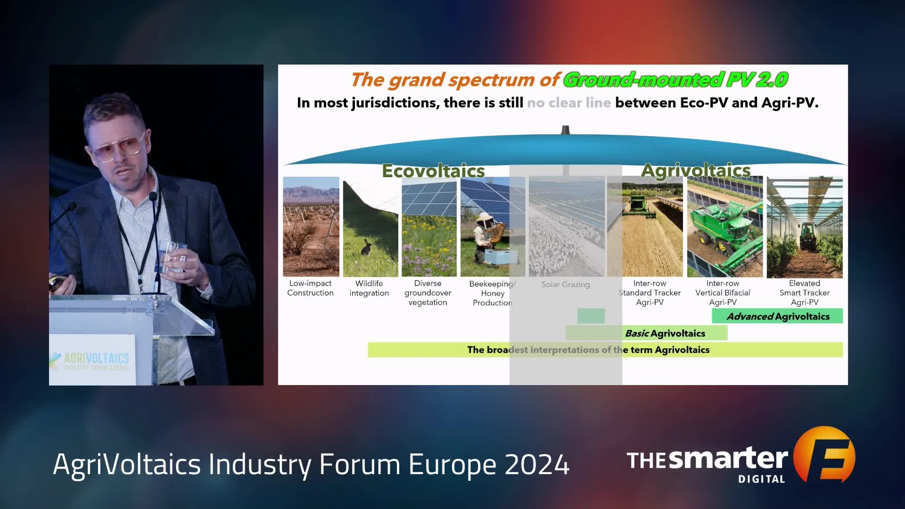The height and width of the screenshot is (509, 905).
Task: Click the Agrivoltaics heading above photos
Action: point(696,170)
